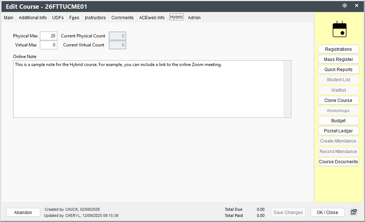
Task: Click the settings gear icon in title bar
Action: tap(345, 5)
